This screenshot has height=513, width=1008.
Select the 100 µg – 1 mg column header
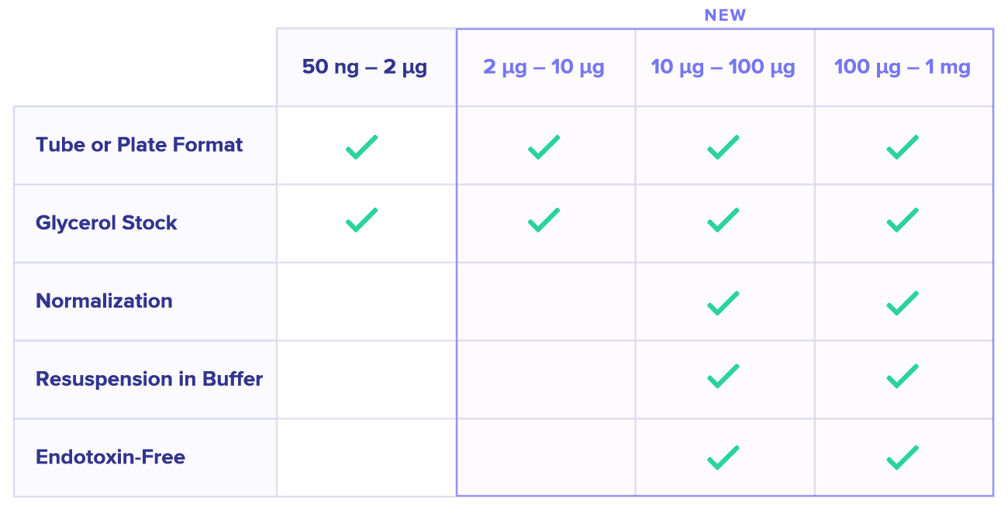(902, 67)
